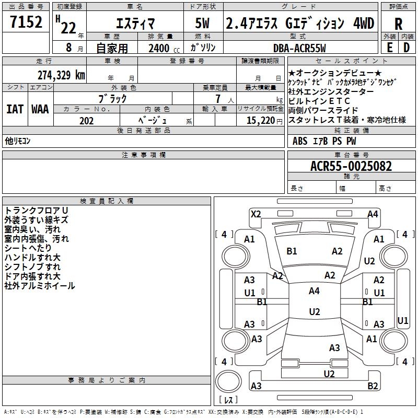Click the shift type IAT
418x418 pixels.
pyautogui.click(x=15, y=109)
